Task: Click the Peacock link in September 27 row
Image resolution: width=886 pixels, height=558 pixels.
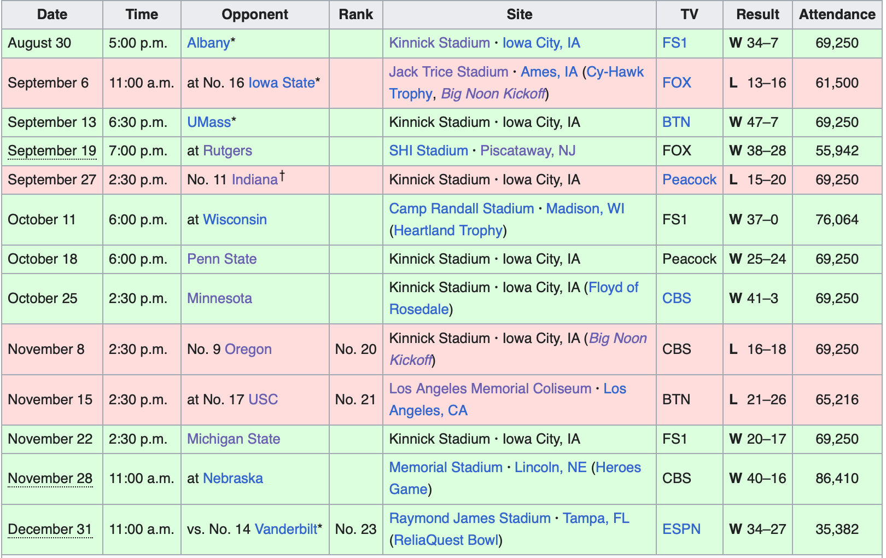Action: coord(689,180)
